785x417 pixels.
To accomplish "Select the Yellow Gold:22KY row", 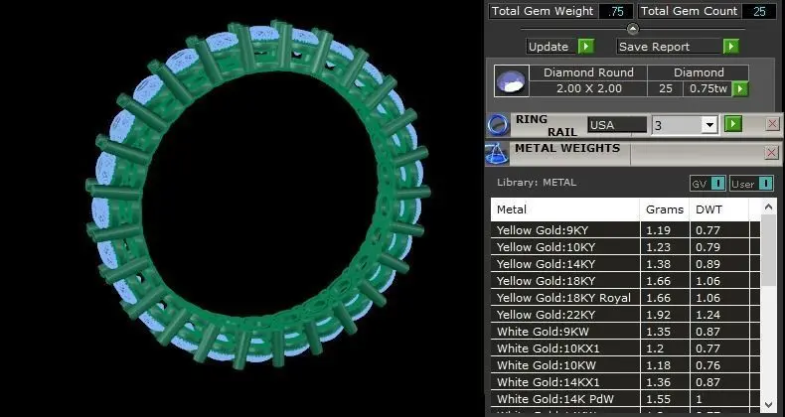I will 625,315.
